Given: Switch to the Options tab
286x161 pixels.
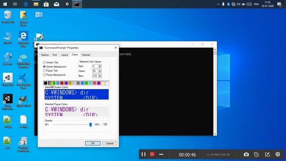Looking at the screenshot, I should pyautogui.click(x=45, y=55).
